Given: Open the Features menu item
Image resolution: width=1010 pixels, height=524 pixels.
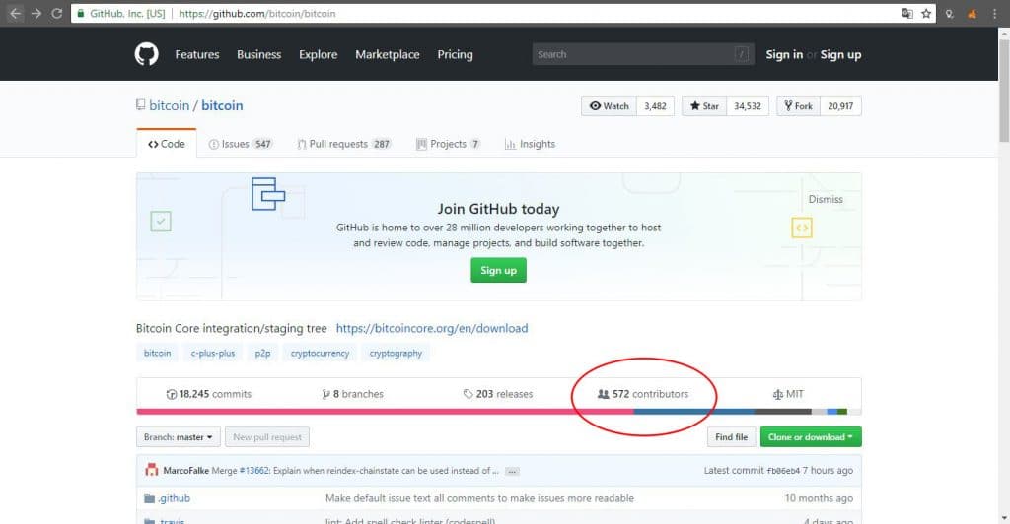Looking at the screenshot, I should (197, 54).
